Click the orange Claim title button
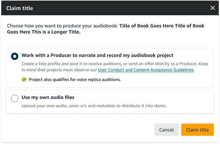 [x=197, y=130]
